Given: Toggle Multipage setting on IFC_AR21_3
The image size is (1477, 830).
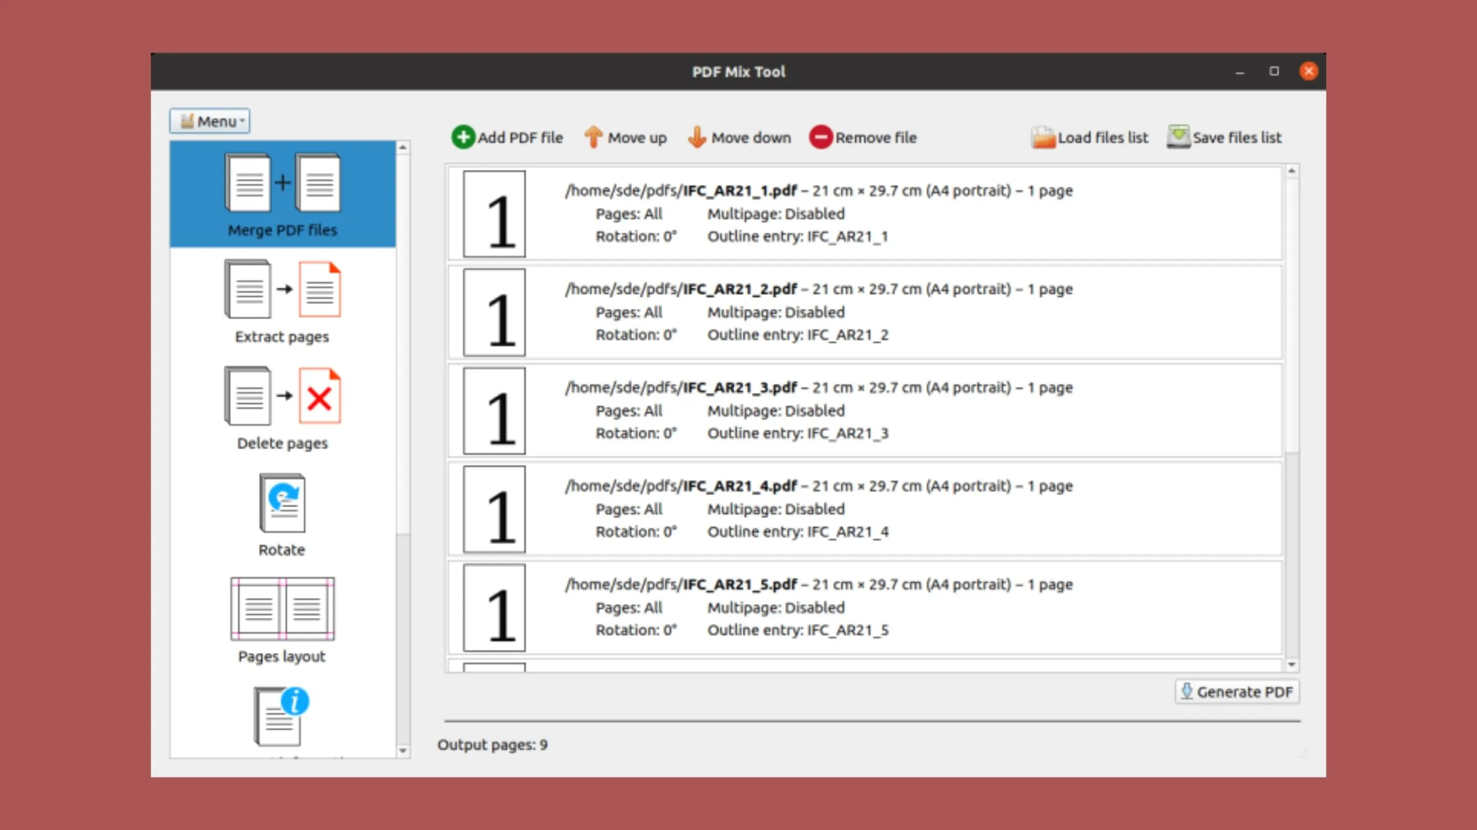Looking at the screenshot, I should click(x=776, y=410).
